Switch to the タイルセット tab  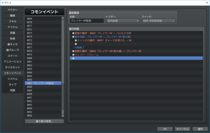coord(12,67)
